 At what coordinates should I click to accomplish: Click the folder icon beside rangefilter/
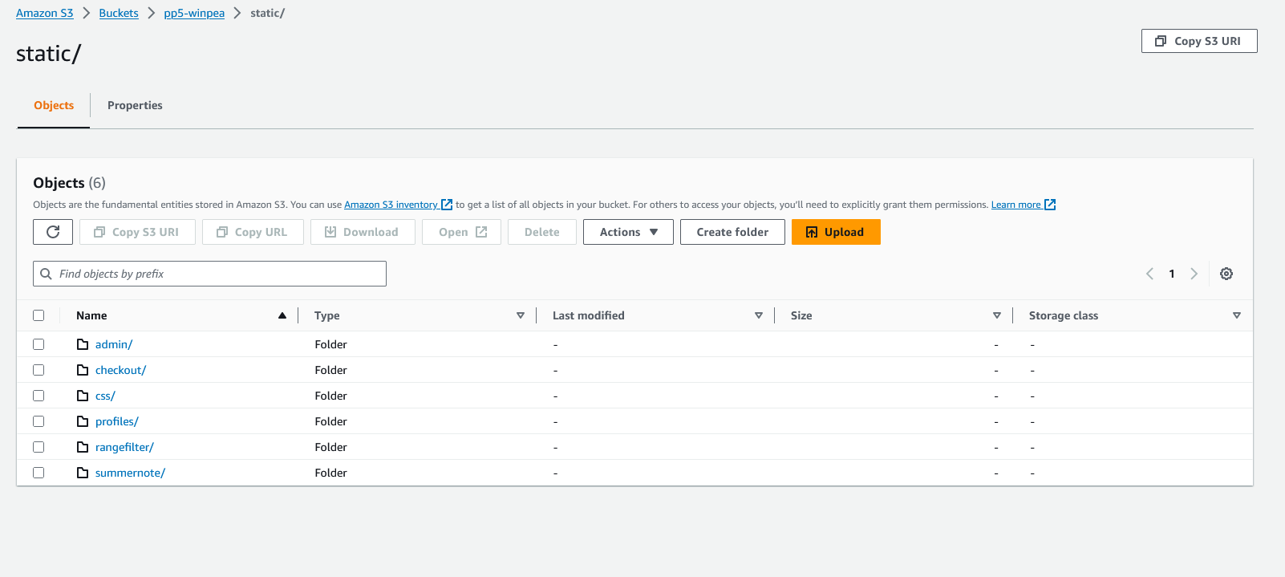(x=83, y=447)
